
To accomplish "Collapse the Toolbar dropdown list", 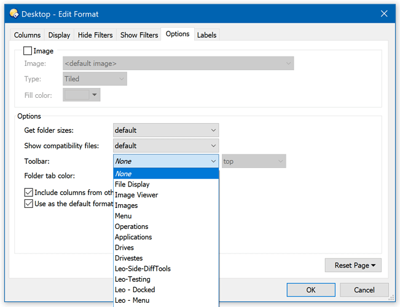I will coord(213,161).
